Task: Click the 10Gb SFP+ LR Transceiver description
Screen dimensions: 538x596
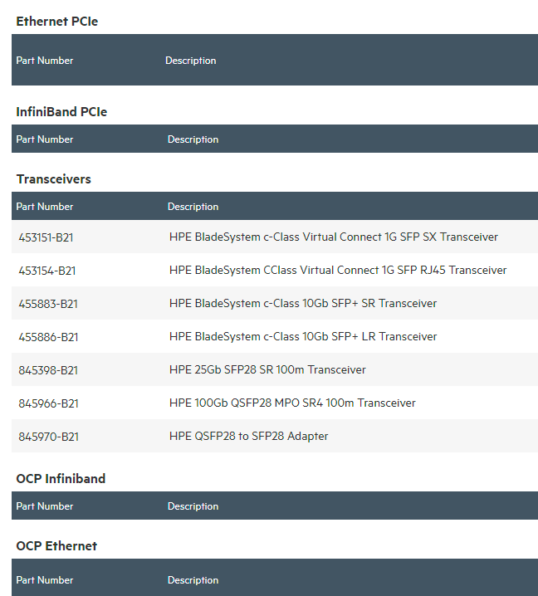Action: 303,336
